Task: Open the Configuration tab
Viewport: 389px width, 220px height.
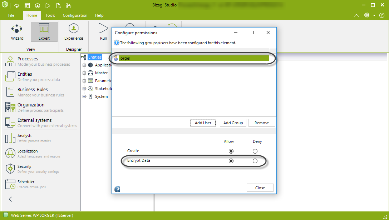Action: tap(75, 15)
